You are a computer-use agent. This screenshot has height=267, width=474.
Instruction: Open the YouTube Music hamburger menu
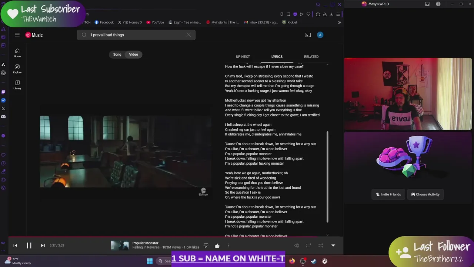click(17, 35)
